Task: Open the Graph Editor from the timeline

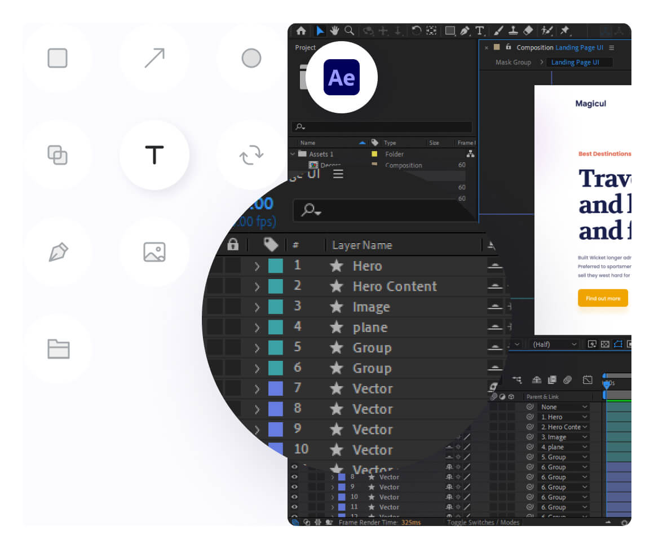Action: (x=587, y=380)
